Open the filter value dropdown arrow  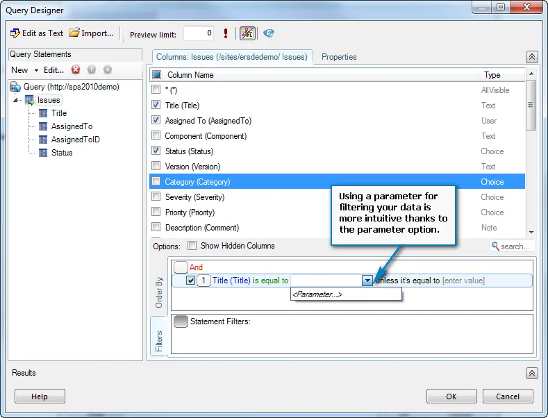(x=367, y=281)
